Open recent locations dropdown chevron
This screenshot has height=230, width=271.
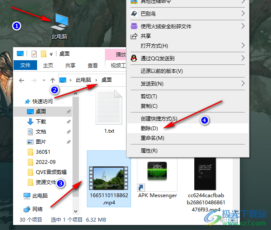coord(44,80)
